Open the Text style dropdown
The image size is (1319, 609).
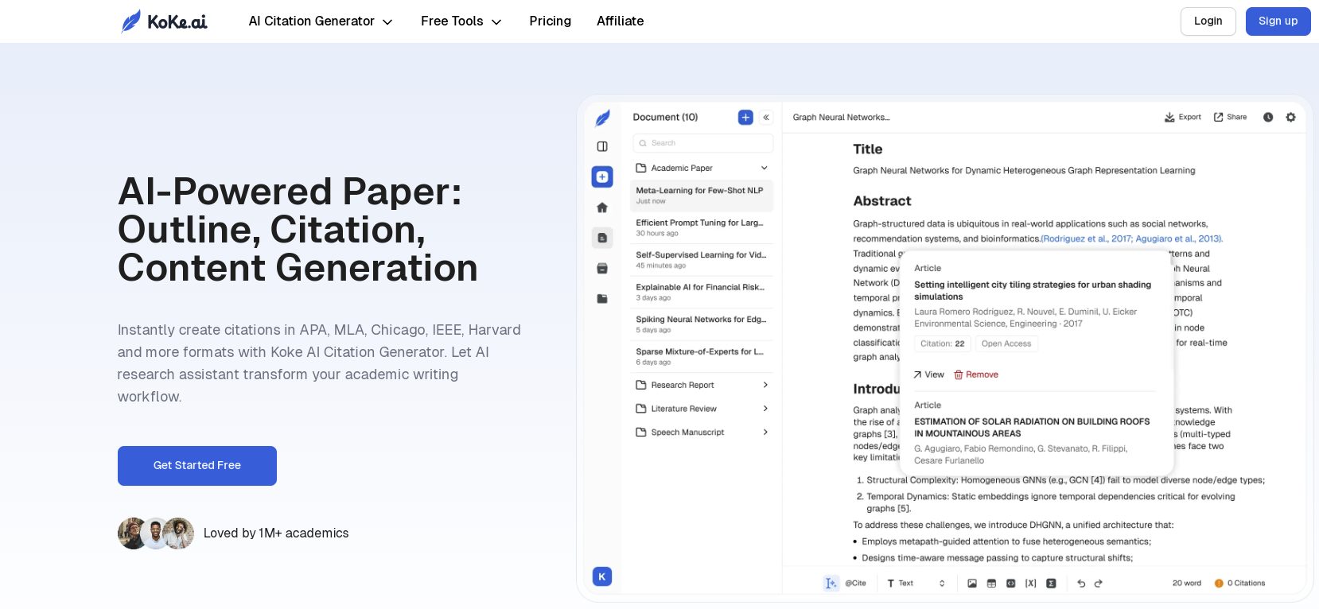[x=916, y=584]
